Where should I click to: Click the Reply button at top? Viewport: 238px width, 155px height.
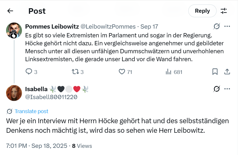coord(202,11)
